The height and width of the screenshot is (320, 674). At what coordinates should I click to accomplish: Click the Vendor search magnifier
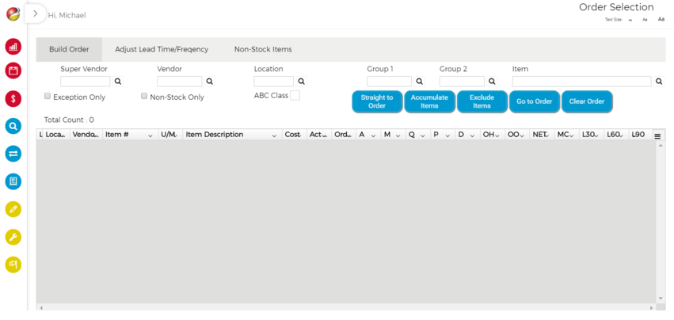click(x=209, y=82)
